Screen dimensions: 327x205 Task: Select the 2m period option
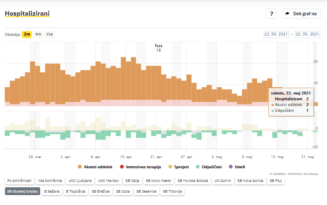click(27, 34)
